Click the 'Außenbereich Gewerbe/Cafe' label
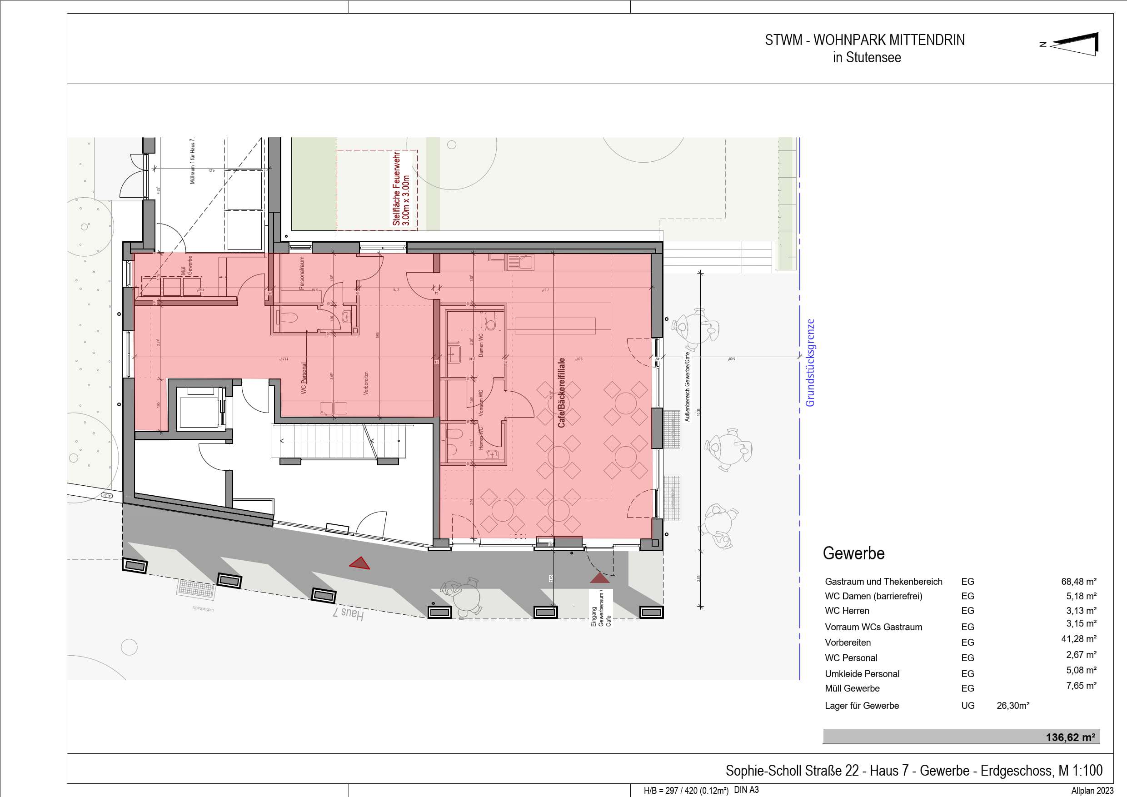Viewport: 1127px width, 797px height. 687,386
